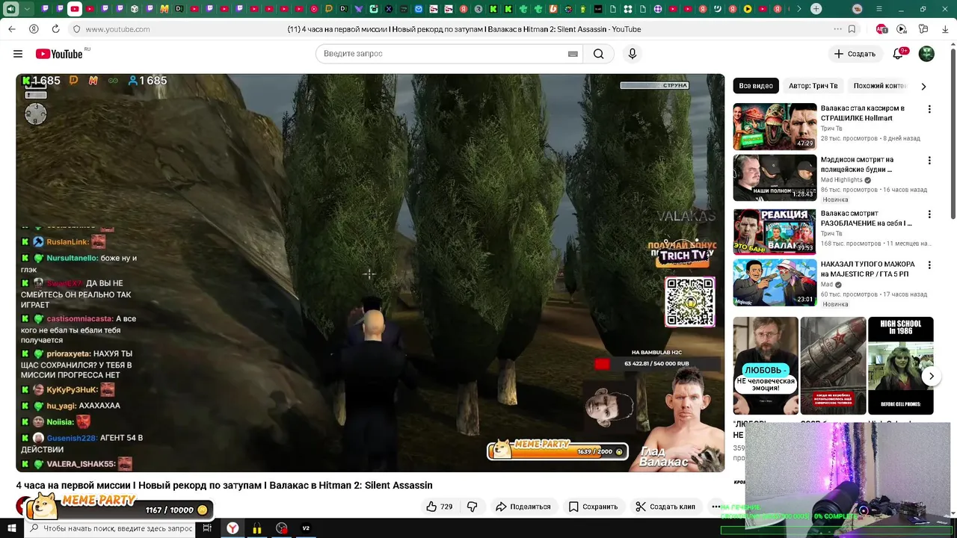Open YouTube notifications bell

pos(899,54)
